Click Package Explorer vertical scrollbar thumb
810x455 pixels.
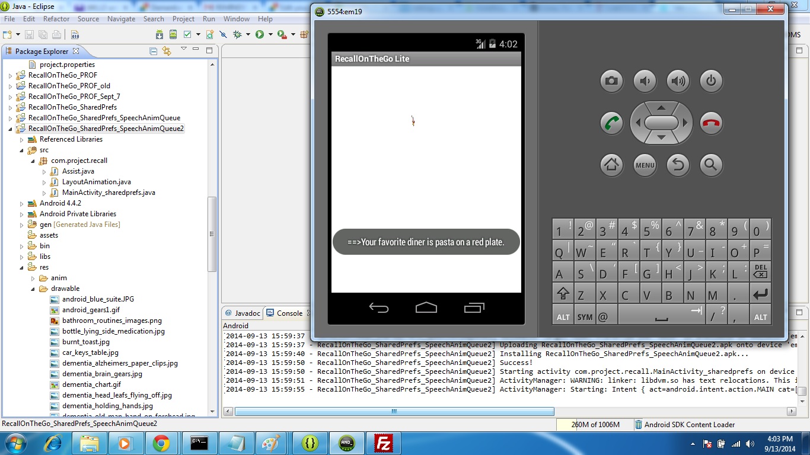click(x=212, y=234)
